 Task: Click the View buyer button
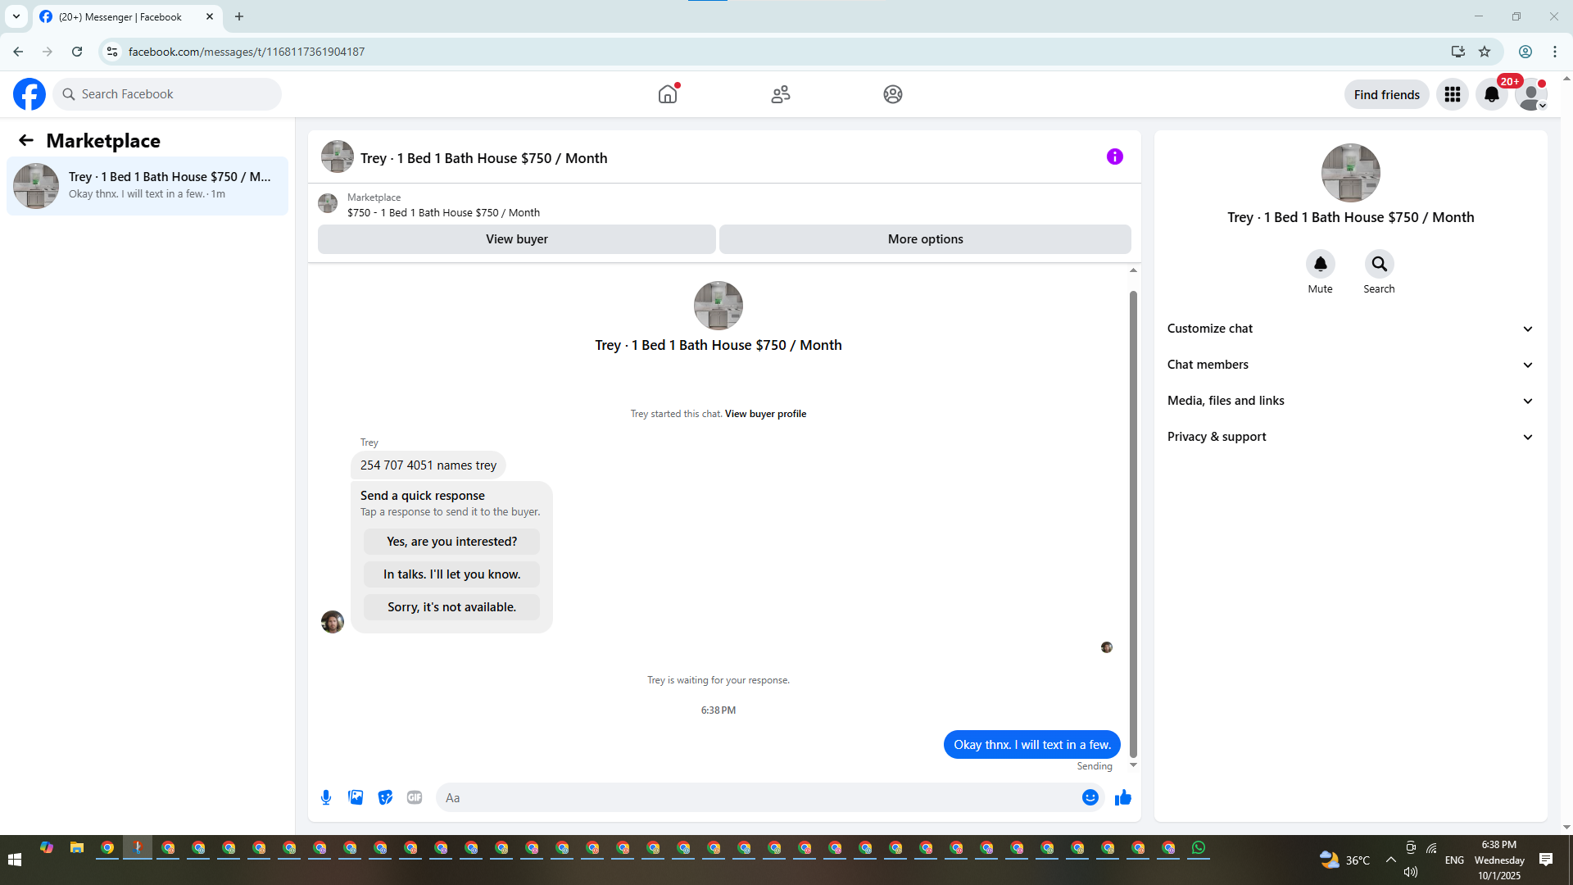tap(517, 239)
